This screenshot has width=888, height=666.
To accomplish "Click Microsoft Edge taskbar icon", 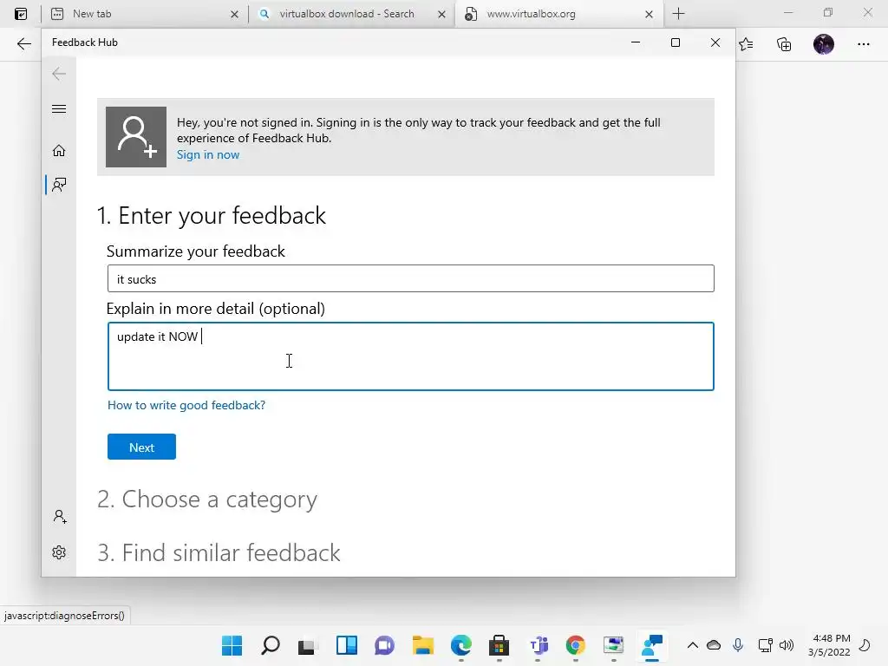I will [x=461, y=645].
